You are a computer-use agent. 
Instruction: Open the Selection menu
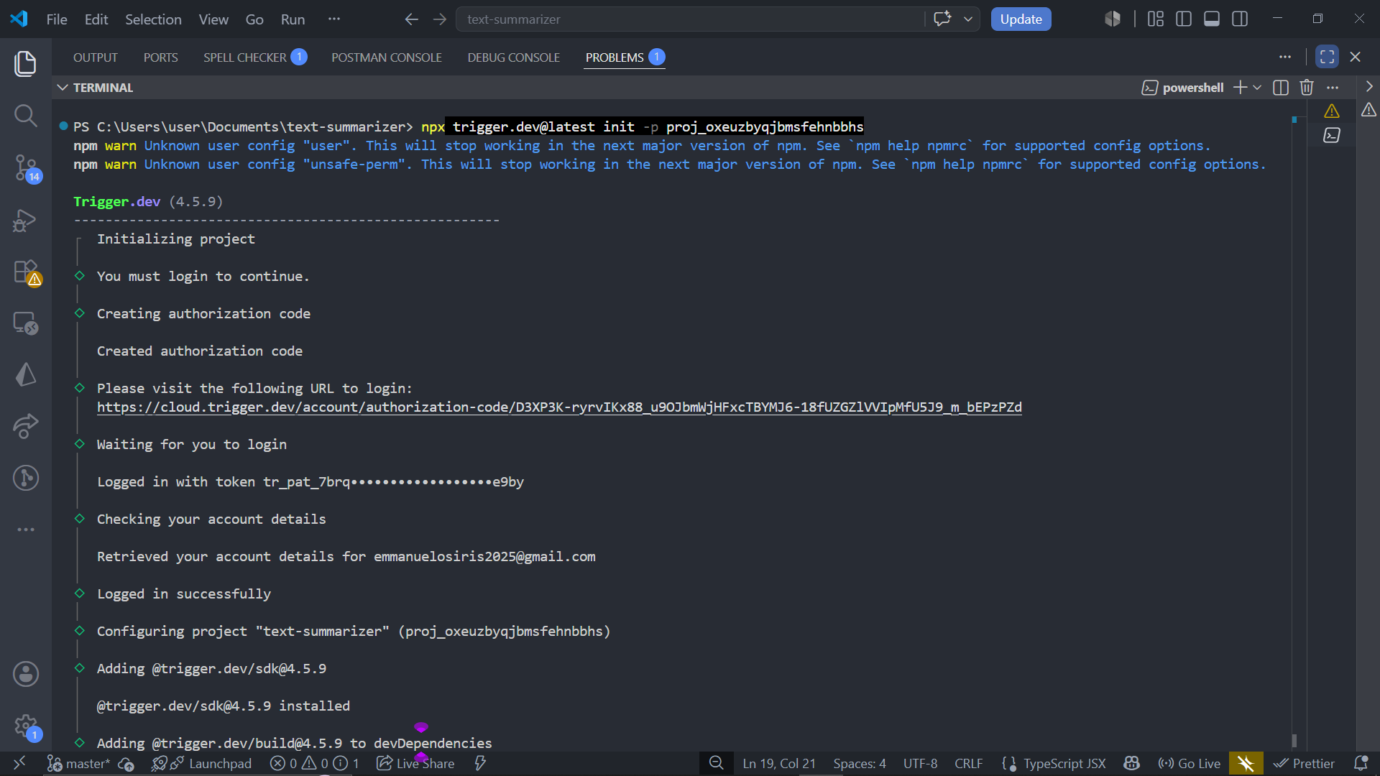point(153,19)
